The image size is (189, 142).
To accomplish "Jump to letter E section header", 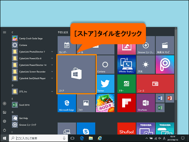I will coord(12,99).
